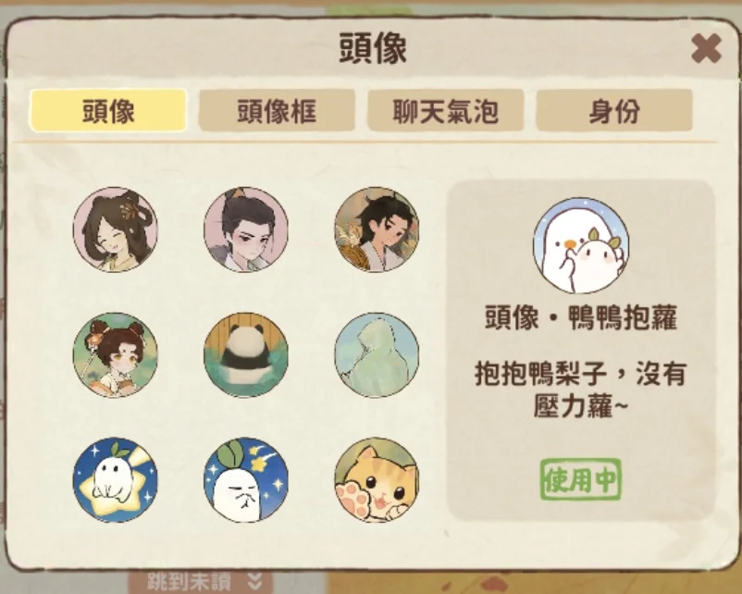Choose the ponytail man avatar on pink background

(x=246, y=229)
